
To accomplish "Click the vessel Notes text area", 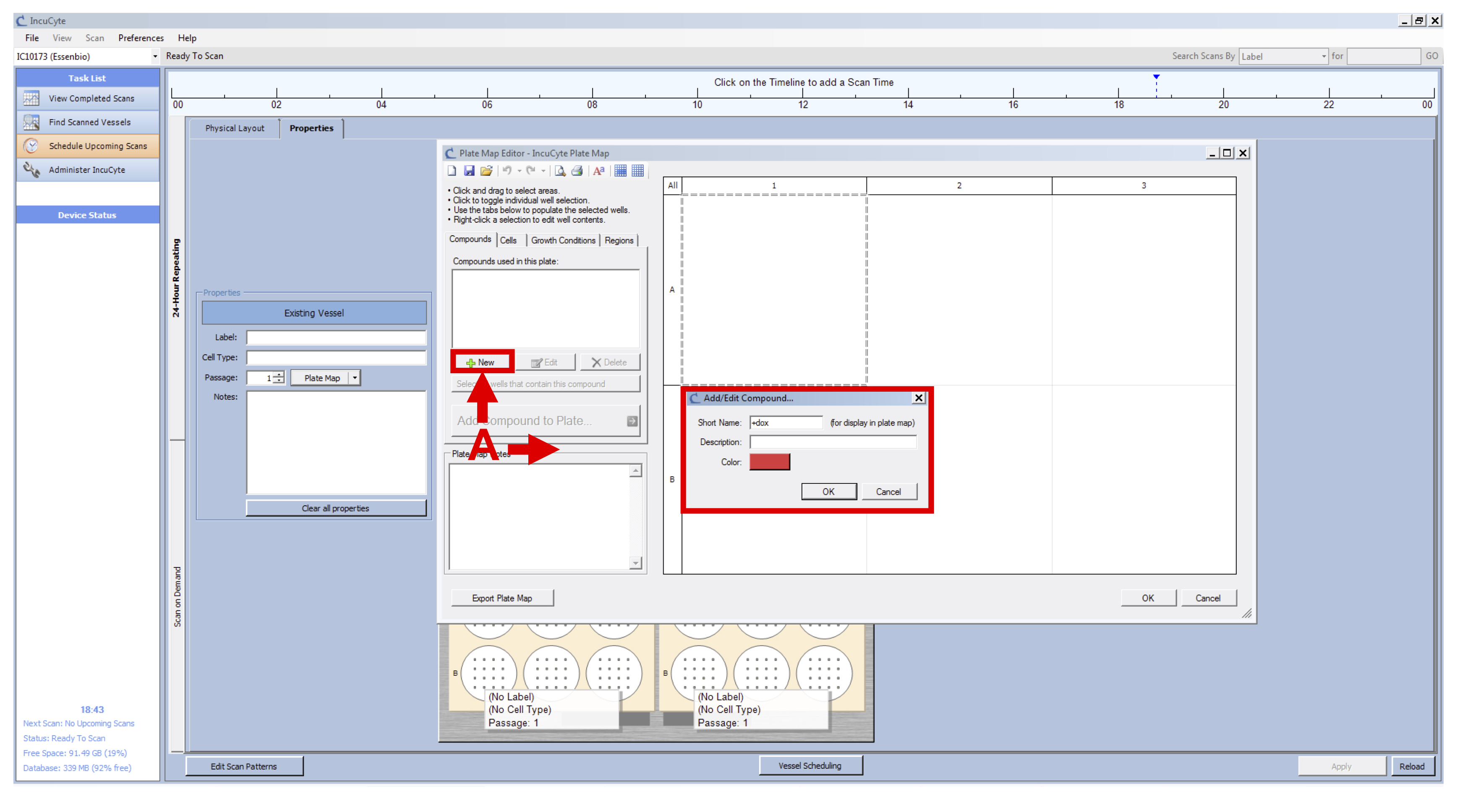I will click(336, 442).
